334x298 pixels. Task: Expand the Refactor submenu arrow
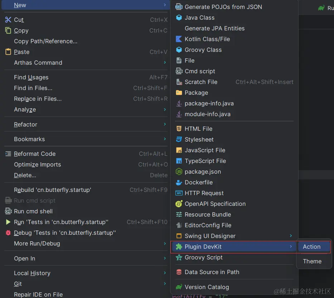(x=165, y=124)
